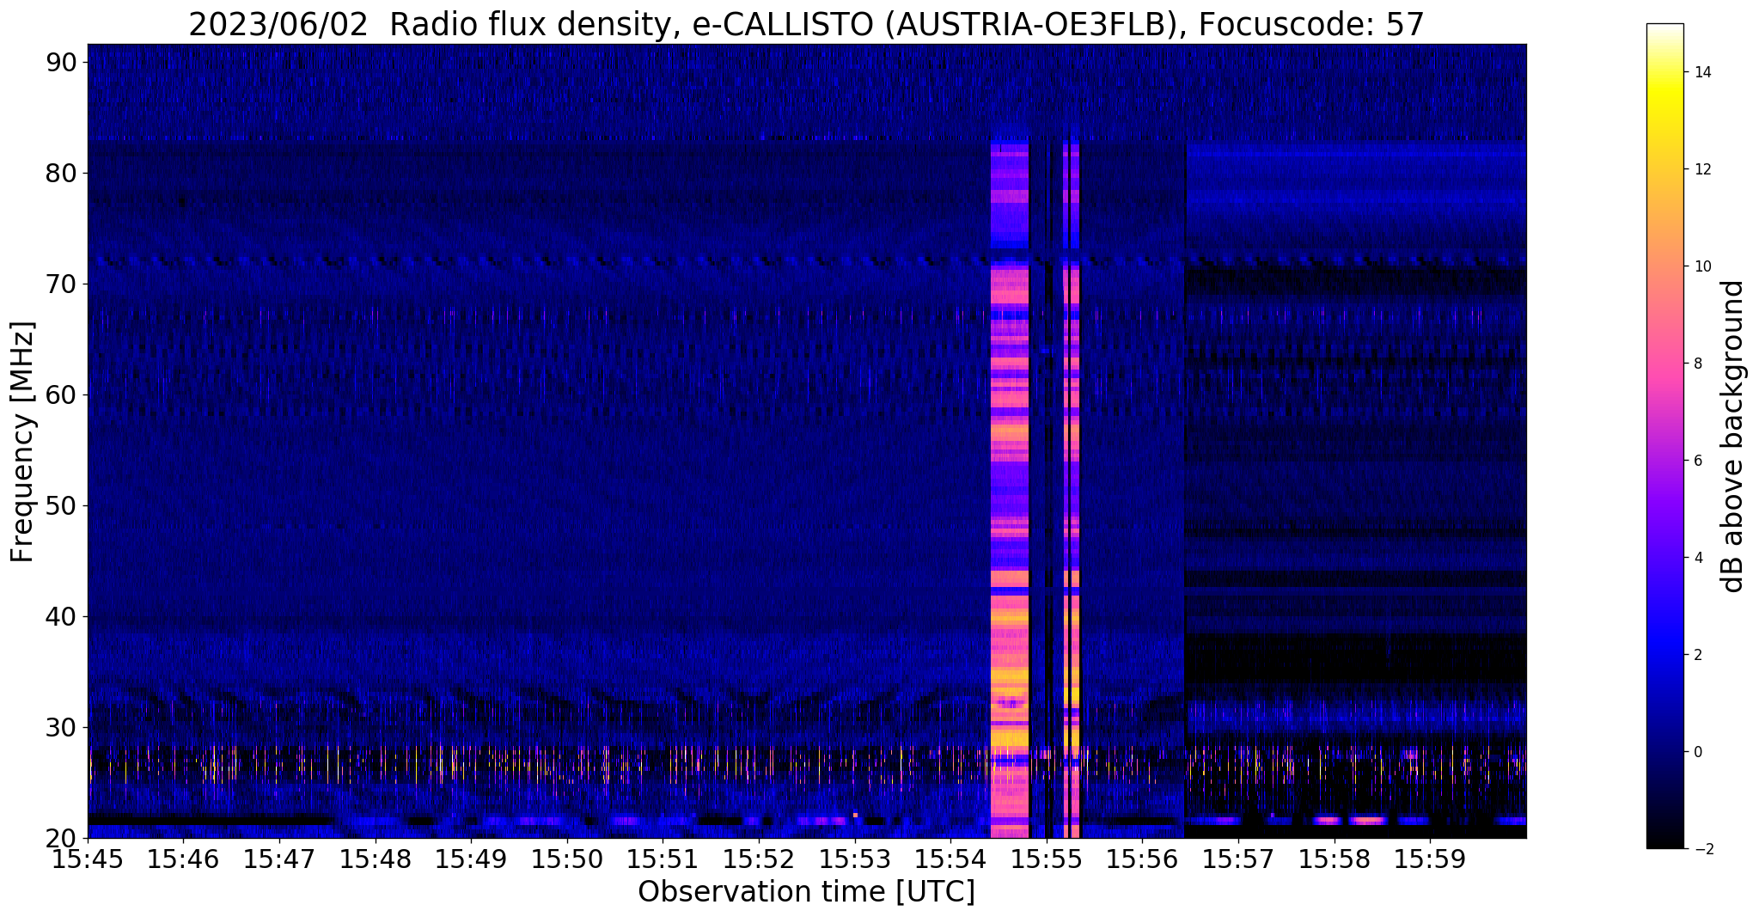1759x917 pixels.
Task: Click the 15:47 time tick label
Action: point(279,858)
